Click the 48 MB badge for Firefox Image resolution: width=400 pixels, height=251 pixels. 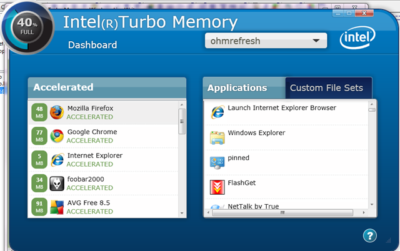[39, 112]
